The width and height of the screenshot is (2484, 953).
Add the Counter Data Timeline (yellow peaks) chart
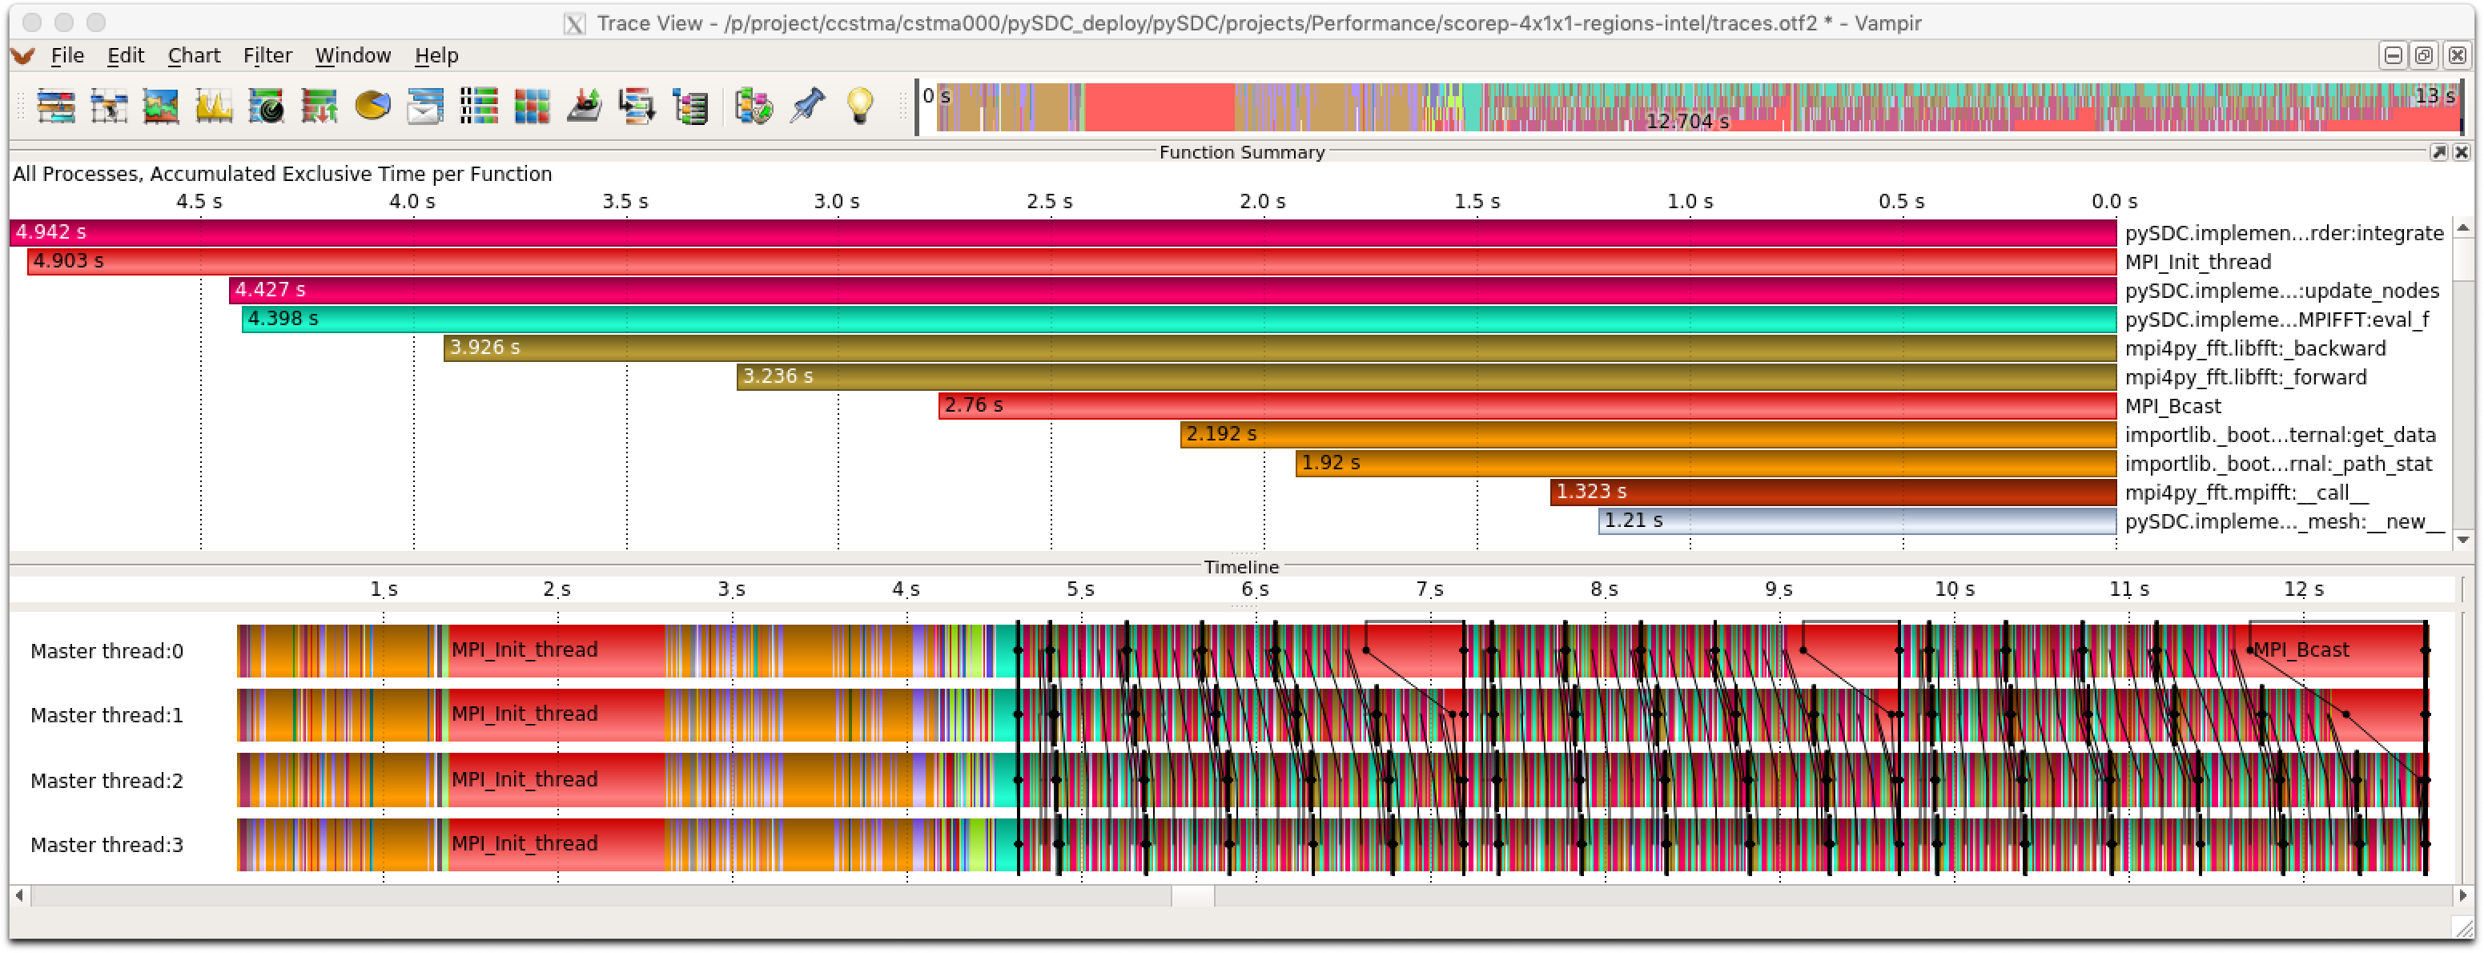(214, 106)
